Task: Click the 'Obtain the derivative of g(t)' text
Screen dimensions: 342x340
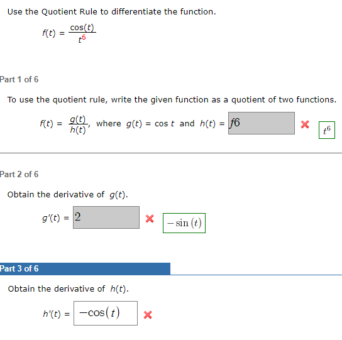Action: pyautogui.click(x=68, y=195)
